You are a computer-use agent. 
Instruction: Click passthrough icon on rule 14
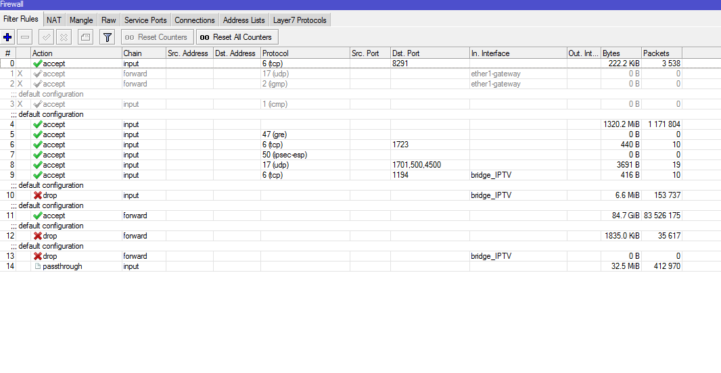(x=38, y=266)
